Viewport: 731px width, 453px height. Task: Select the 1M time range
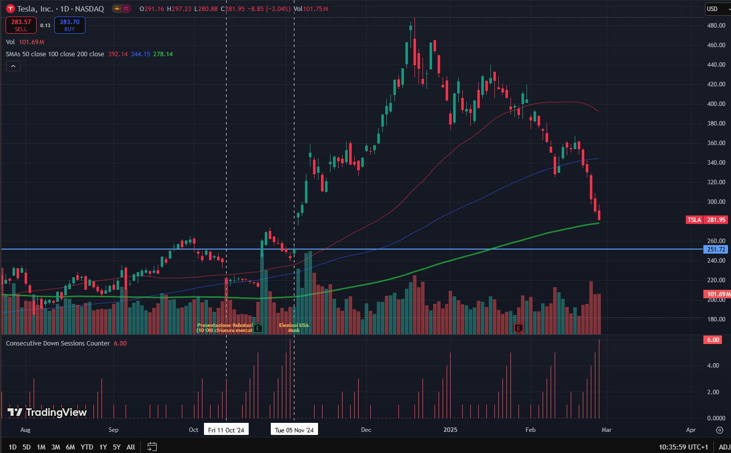point(41,447)
